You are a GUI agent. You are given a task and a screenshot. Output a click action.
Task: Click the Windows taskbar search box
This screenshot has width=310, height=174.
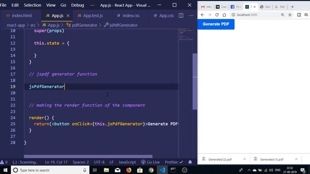point(50,170)
